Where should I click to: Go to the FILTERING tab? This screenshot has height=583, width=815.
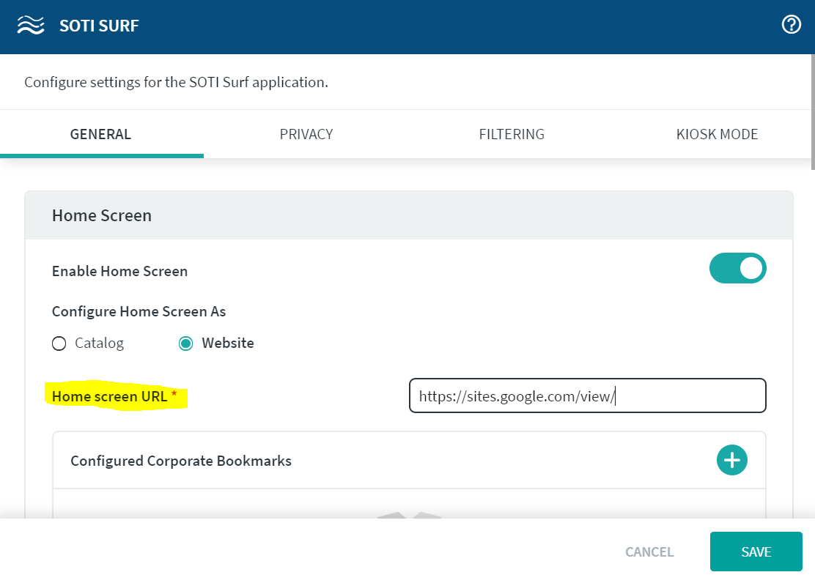pyautogui.click(x=512, y=135)
